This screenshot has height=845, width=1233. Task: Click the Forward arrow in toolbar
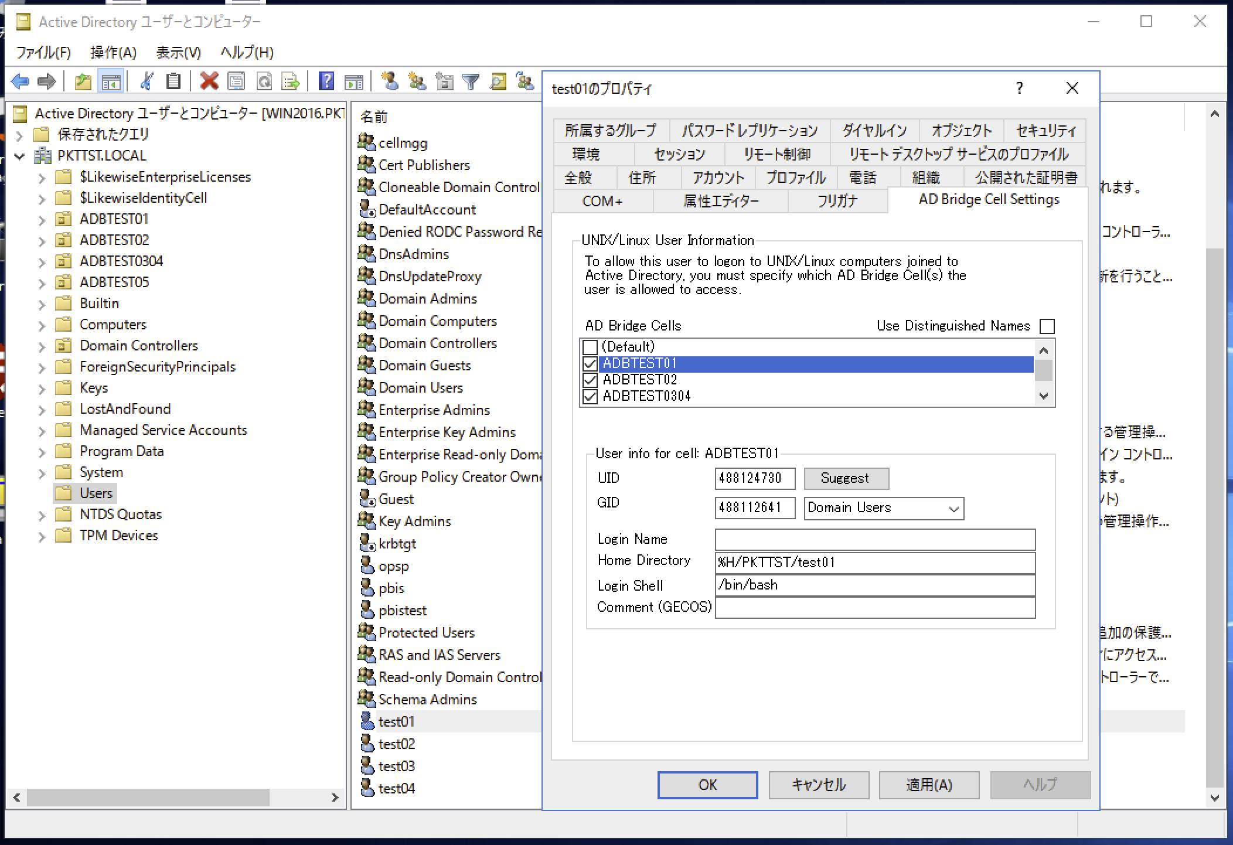(x=47, y=81)
